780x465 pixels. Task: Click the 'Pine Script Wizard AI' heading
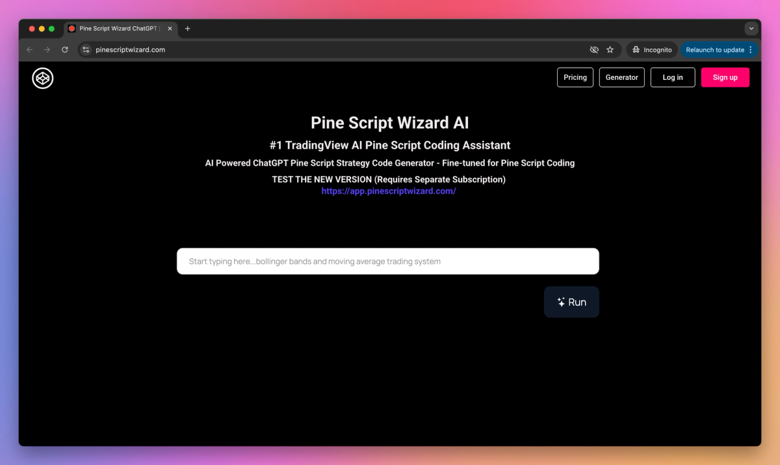[x=390, y=123]
